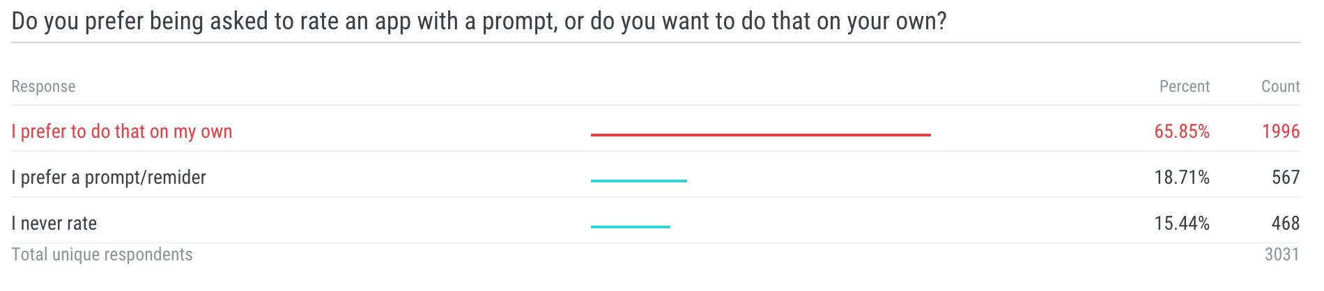Click the 468 count value
This screenshot has height=291, width=1324.
1286,223
